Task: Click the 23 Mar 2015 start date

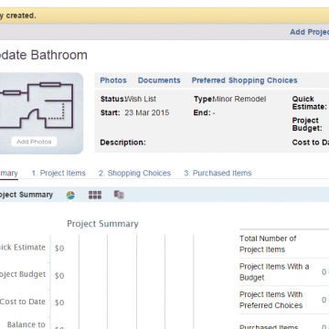Action: point(147,112)
